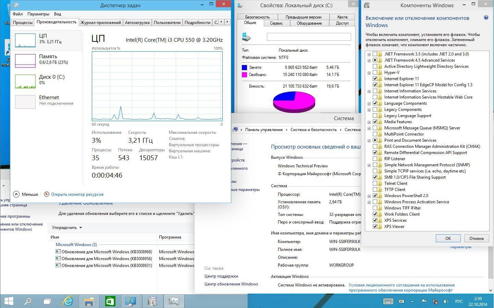Click magenta Свободно color swatch
Viewport: 494px width, 308px height.
tap(244, 75)
